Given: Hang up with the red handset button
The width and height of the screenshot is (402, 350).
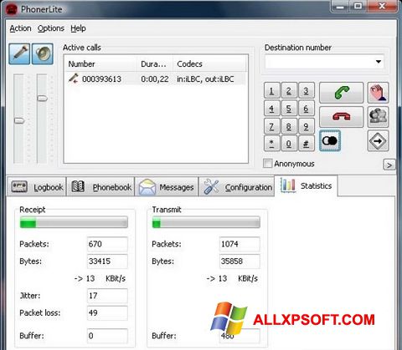Looking at the screenshot, I should (x=342, y=117).
